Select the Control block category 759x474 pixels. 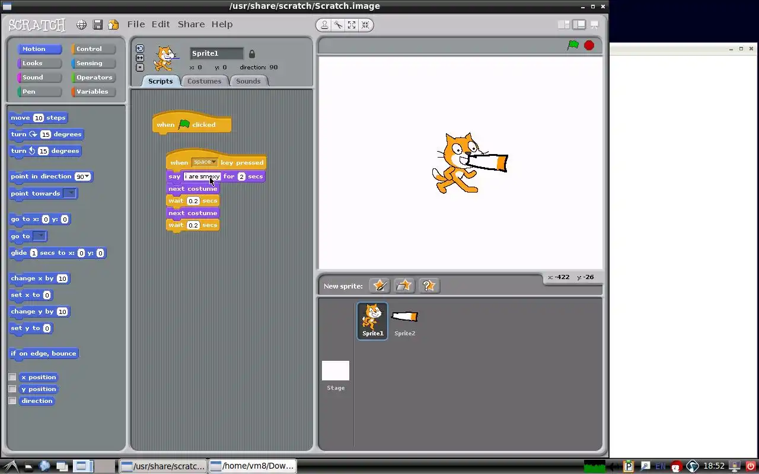coord(94,49)
